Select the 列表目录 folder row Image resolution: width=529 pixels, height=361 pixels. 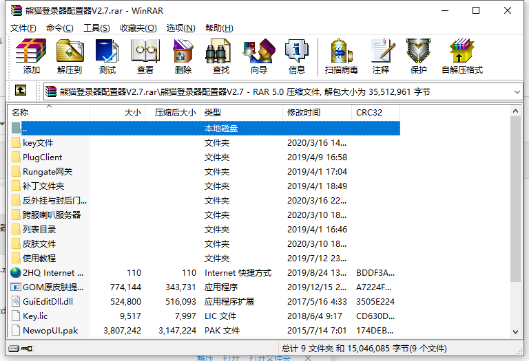click(205, 230)
